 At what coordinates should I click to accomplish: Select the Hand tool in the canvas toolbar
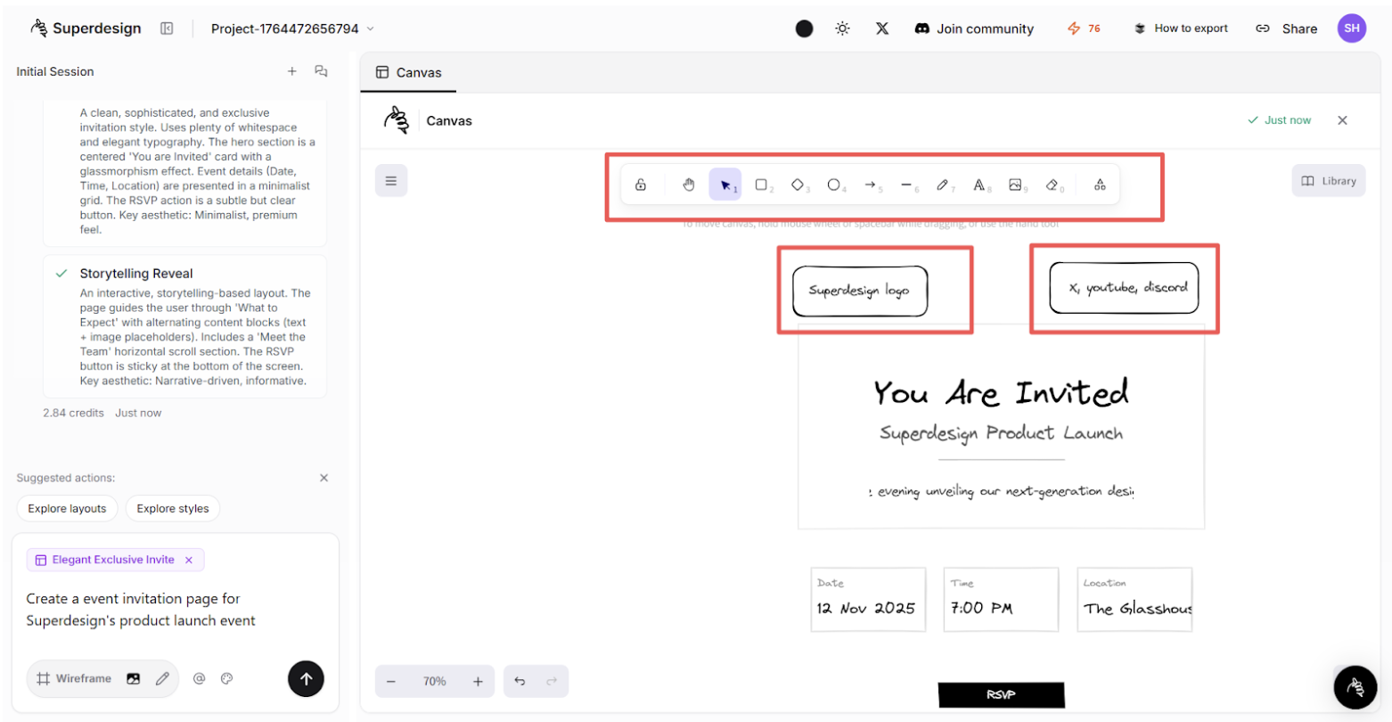(x=688, y=185)
